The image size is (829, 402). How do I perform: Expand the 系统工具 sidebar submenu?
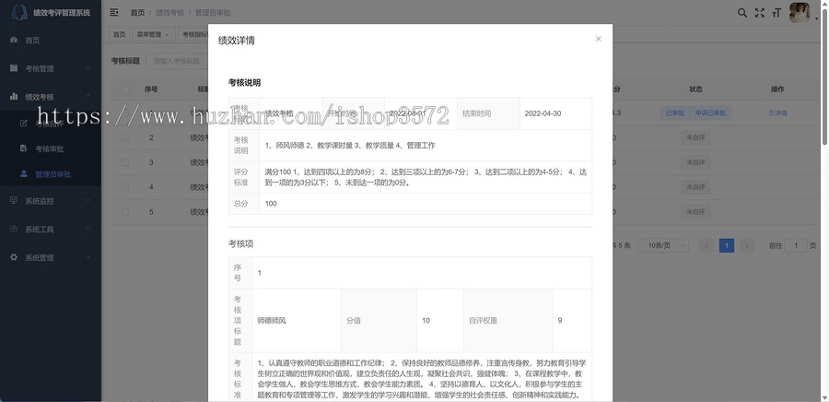[88, 229]
